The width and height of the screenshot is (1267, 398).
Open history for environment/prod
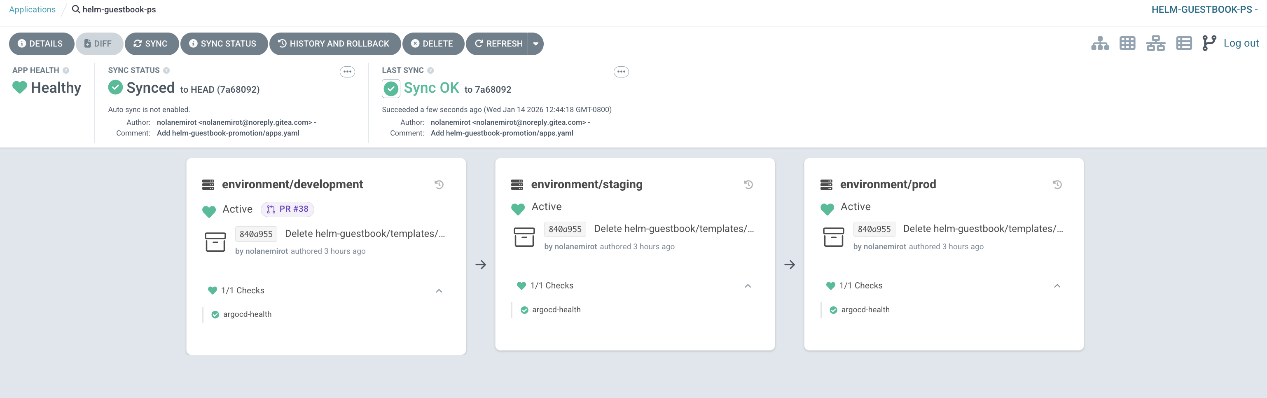click(x=1057, y=185)
